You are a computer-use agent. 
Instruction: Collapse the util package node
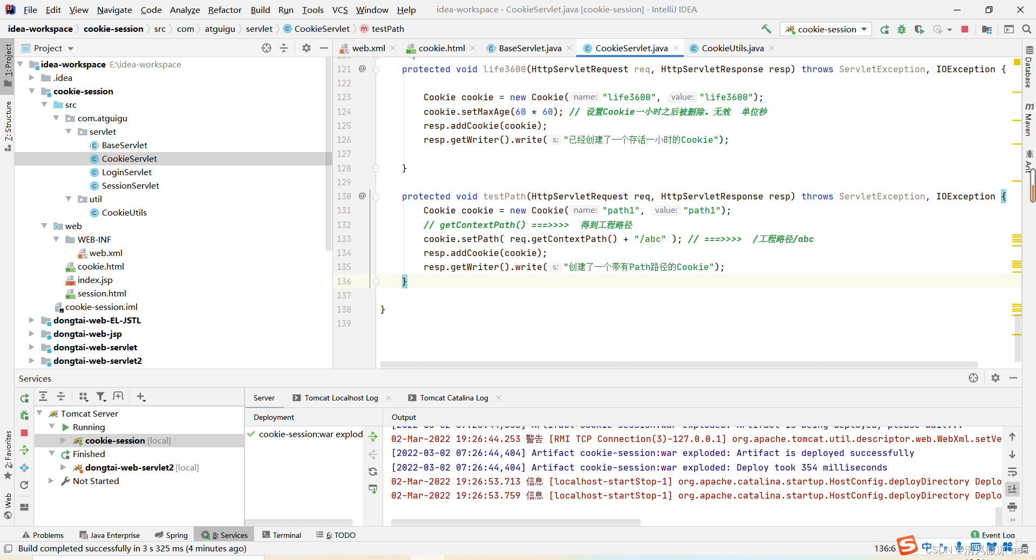pos(69,199)
